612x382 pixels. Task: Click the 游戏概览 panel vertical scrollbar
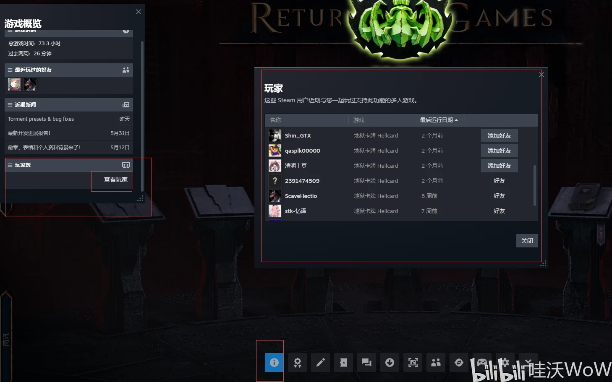142,115
